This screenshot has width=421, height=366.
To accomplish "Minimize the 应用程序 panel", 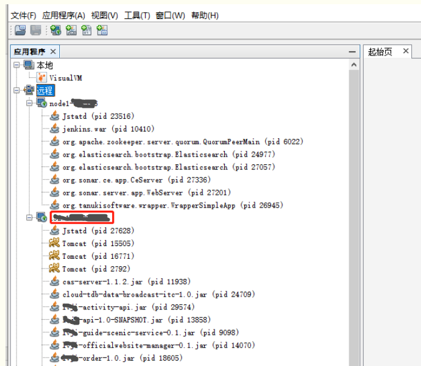I will point(352,52).
